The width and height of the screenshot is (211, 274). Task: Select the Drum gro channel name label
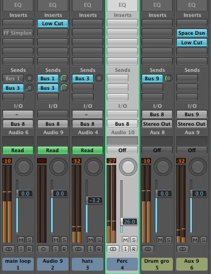pos(157,264)
